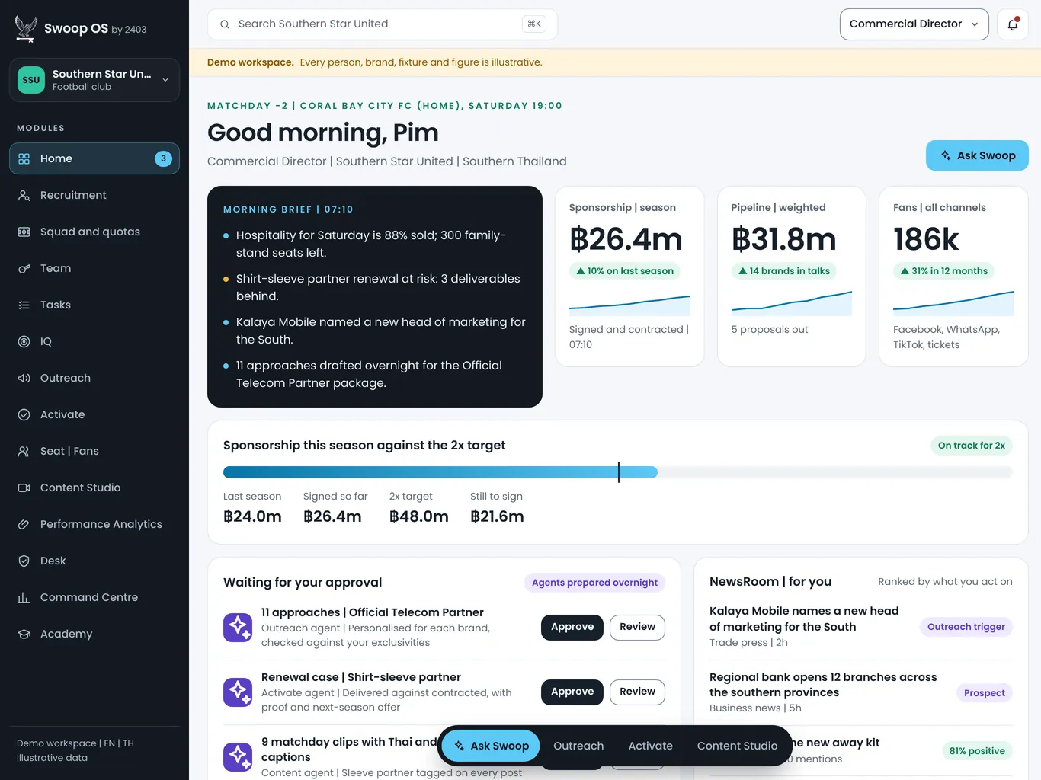Approve the 11 approaches Telecom Partner item
The width and height of the screenshot is (1041, 780).
click(572, 627)
